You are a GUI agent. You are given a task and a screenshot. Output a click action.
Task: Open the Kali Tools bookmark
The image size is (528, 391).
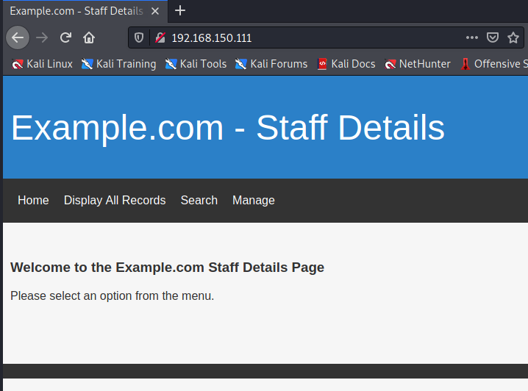(x=196, y=64)
